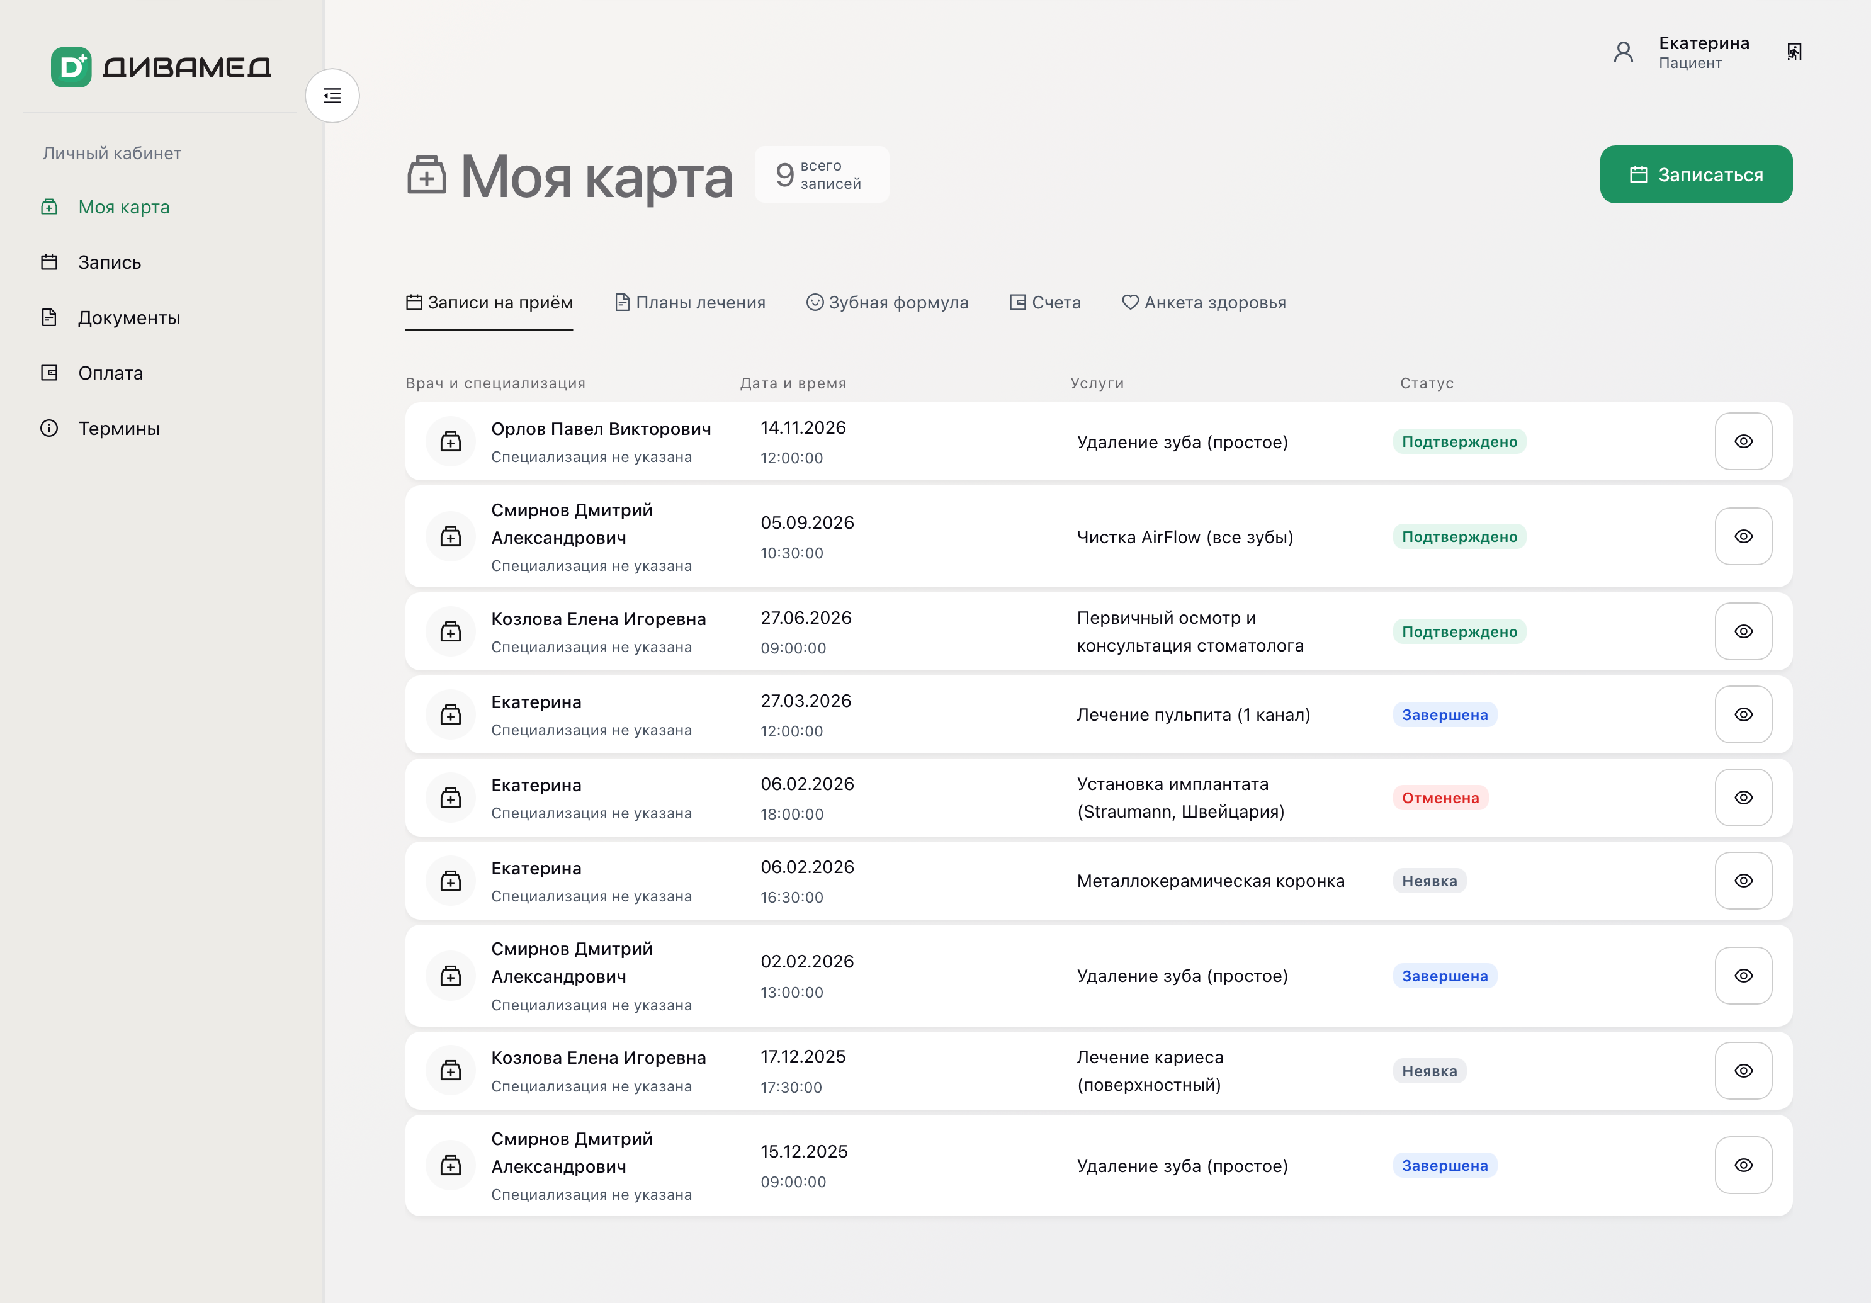Viewport: 1871px width, 1303px height.
Task: Click the doctor icon in the 15.12.2025 row
Action: pos(451,1166)
